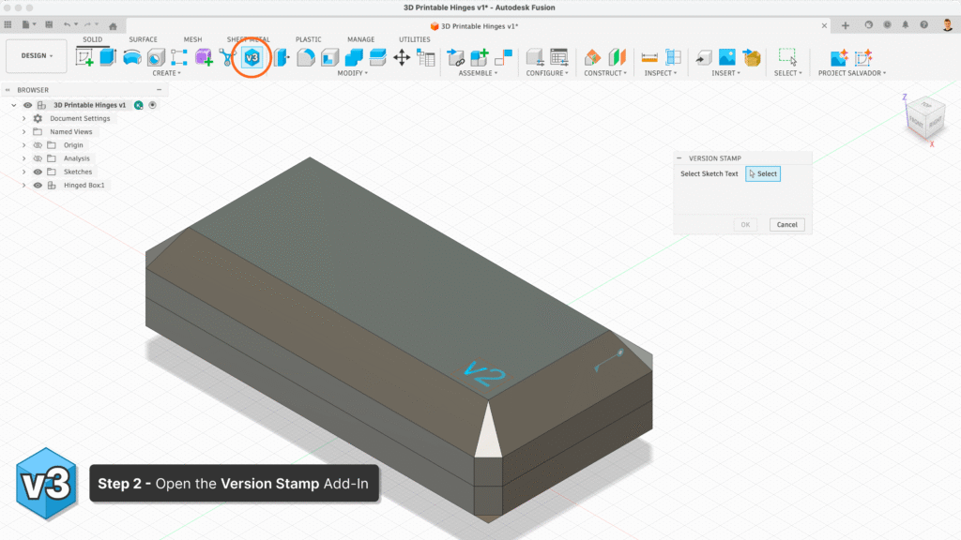The image size is (961, 540).
Task: Click the Version Stamp v3 toolbar icon
Action: point(252,57)
